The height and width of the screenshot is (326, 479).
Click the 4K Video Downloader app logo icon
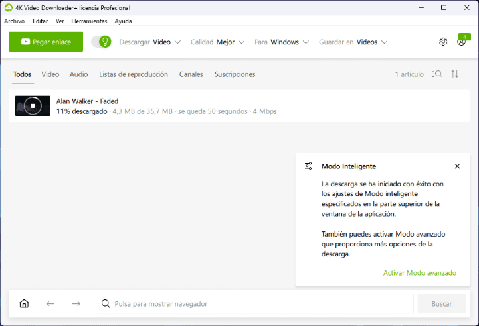[9, 7]
